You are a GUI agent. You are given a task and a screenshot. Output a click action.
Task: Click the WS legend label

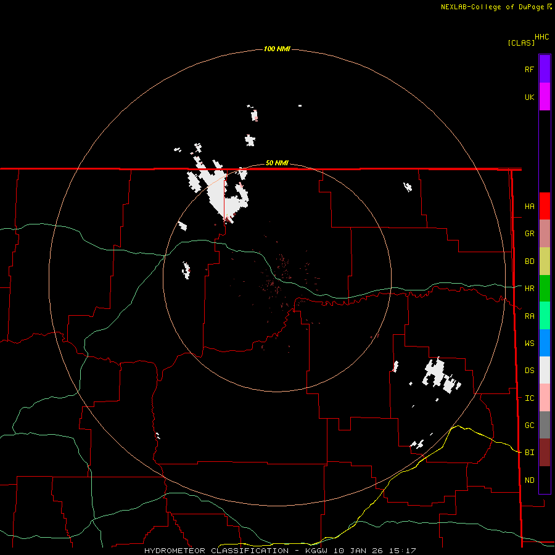pyautogui.click(x=529, y=343)
